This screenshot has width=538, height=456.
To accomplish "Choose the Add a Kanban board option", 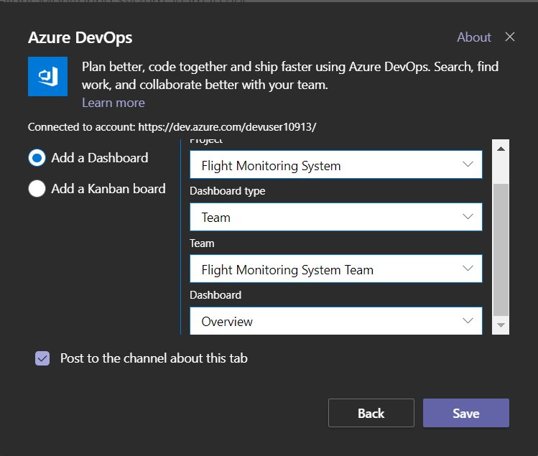I will click(x=37, y=189).
